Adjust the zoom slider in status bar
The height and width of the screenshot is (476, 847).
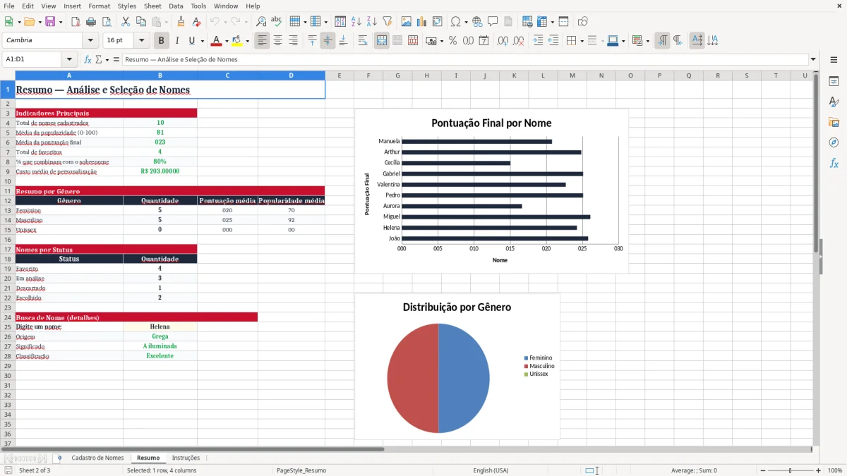tap(791, 470)
